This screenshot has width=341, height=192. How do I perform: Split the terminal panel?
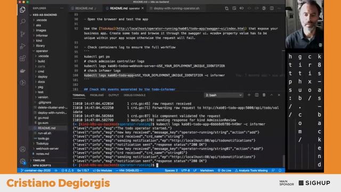(257, 95)
